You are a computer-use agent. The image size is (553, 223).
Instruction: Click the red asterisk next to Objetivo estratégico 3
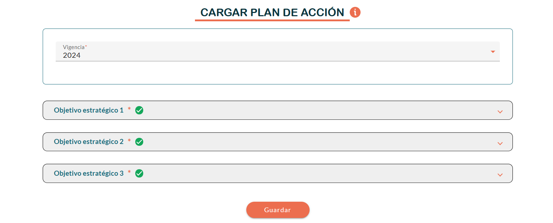click(129, 172)
